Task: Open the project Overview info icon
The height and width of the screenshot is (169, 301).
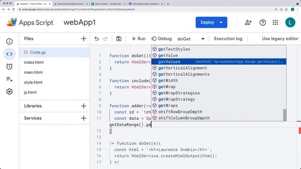Action: (x=9, y=41)
